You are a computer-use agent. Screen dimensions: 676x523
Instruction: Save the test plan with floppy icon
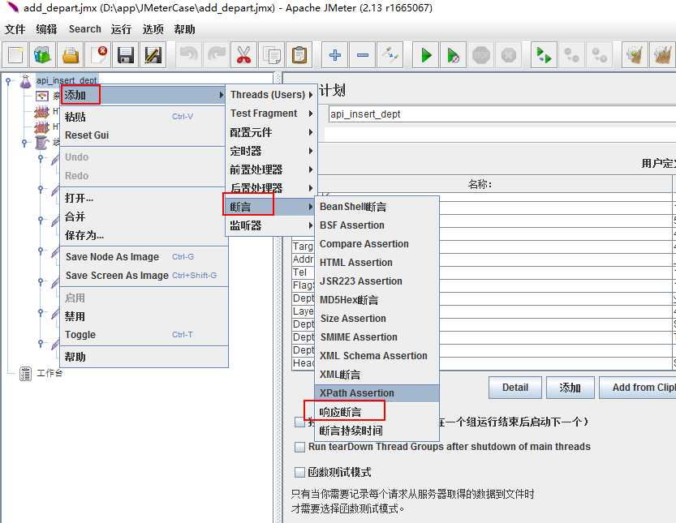(126, 55)
